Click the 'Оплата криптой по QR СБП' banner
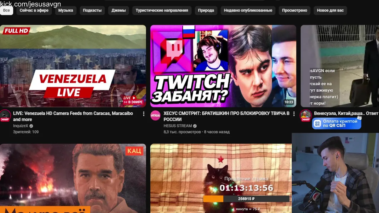Viewport: 379px width, 213px height. click(337, 123)
